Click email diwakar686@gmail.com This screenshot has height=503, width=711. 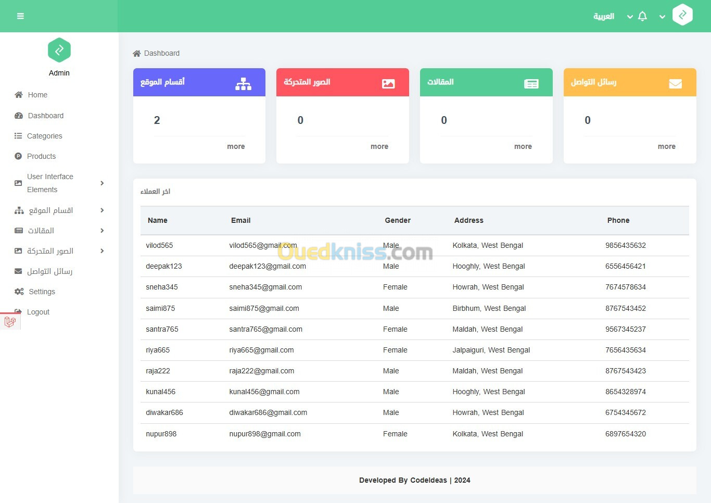(268, 412)
